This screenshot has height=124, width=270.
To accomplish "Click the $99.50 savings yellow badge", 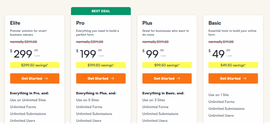I will tap(167, 65).
